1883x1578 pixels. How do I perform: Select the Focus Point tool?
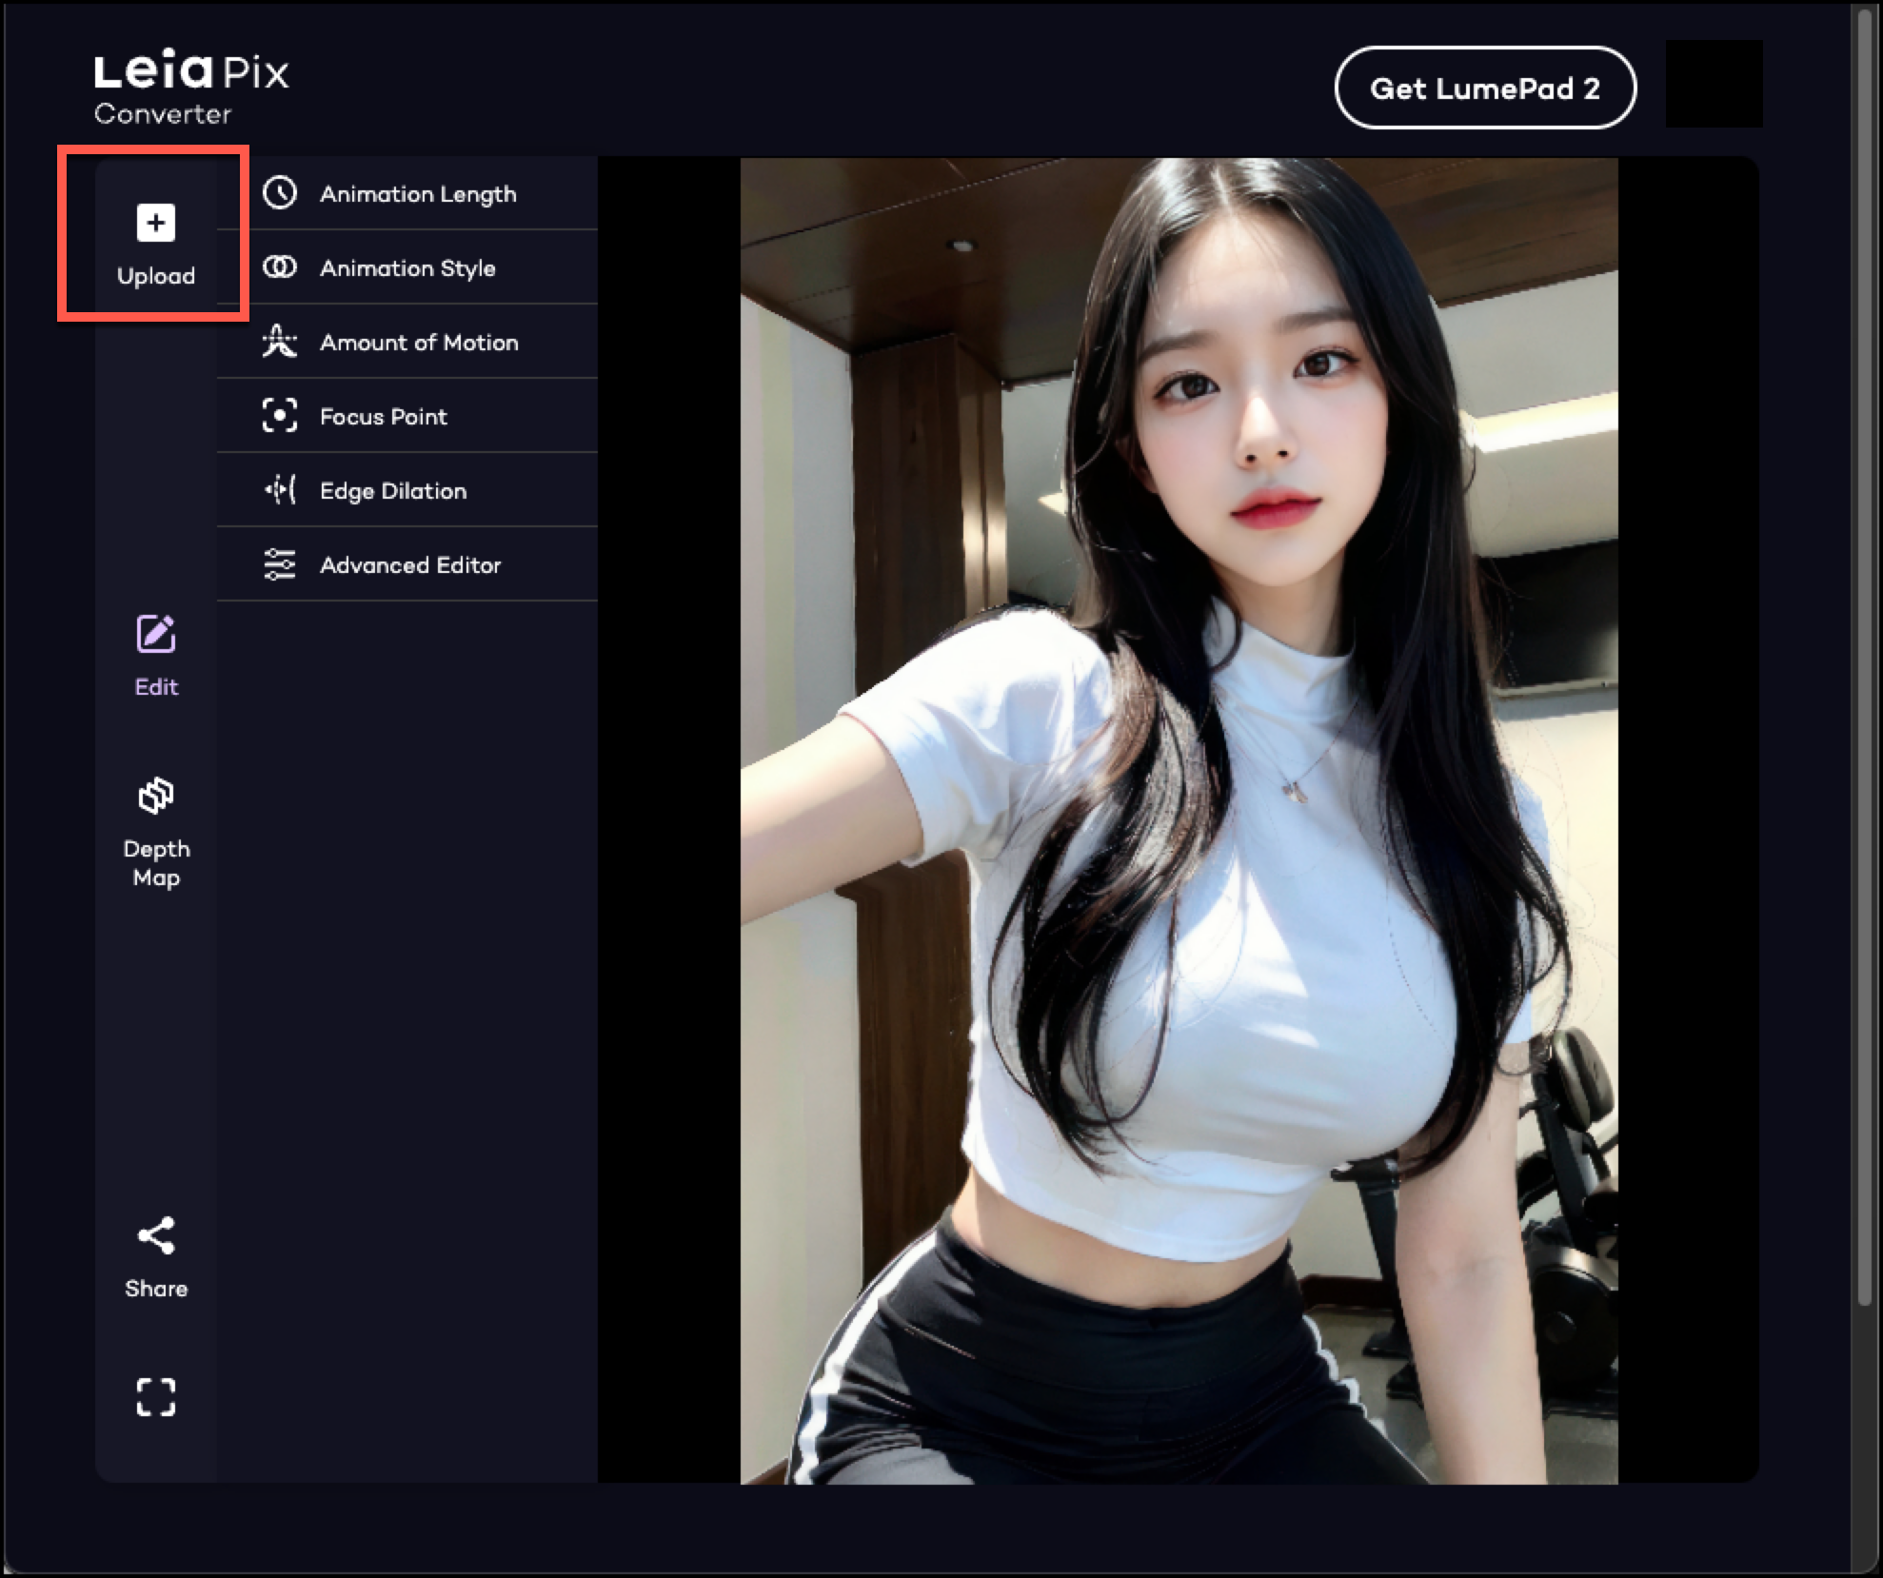[384, 415]
